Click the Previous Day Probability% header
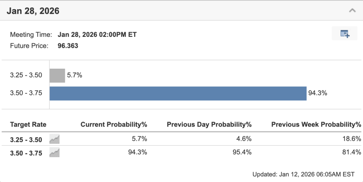 pos(209,125)
